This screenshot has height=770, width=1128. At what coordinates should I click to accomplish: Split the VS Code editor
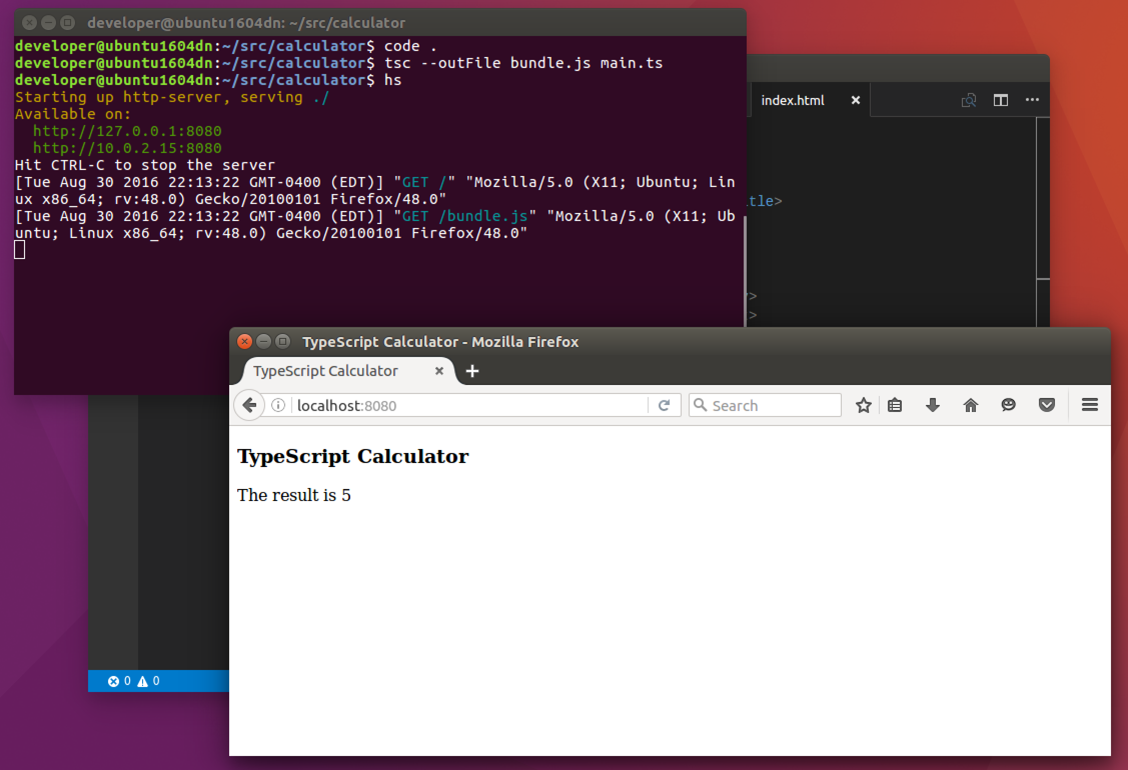click(x=1000, y=100)
